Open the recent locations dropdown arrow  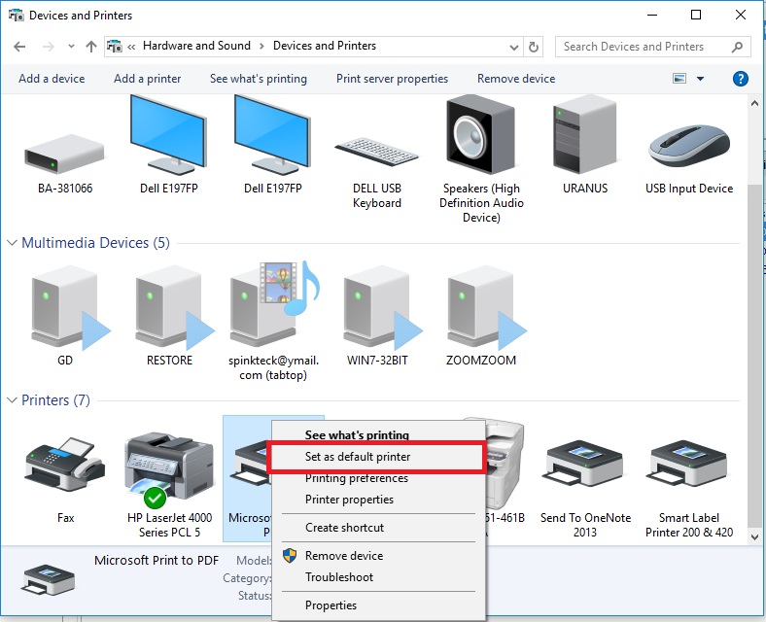71,47
